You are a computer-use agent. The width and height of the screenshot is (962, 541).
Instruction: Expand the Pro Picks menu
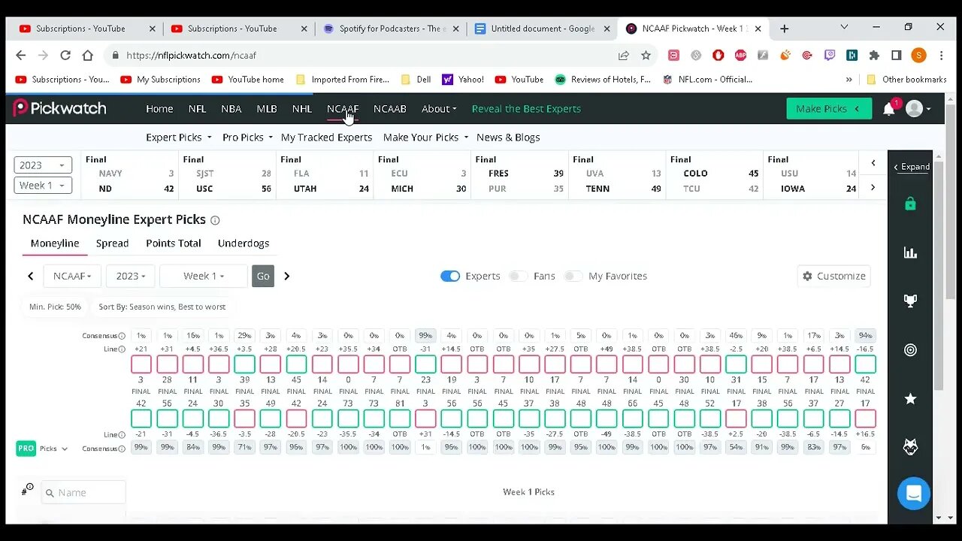247,138
